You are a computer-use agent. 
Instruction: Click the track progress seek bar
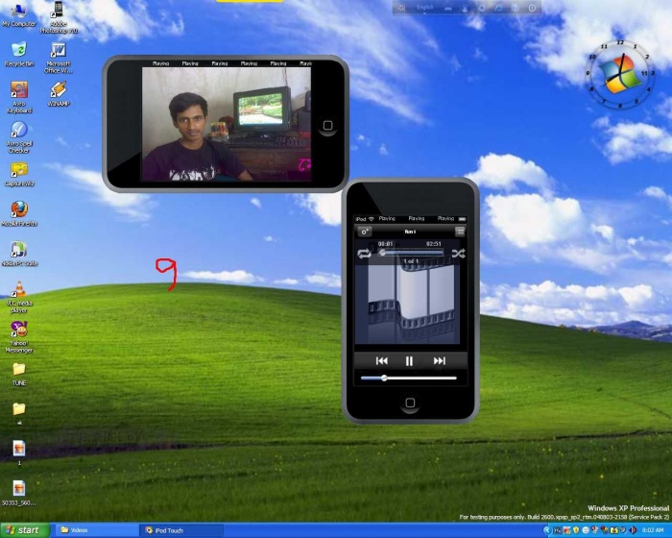click(411, 253)
